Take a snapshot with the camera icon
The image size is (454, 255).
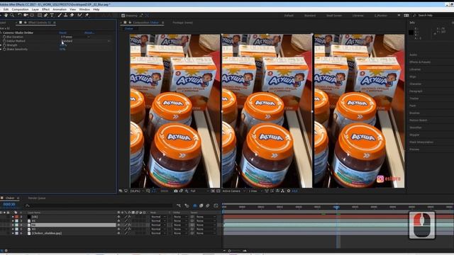coord(176,191)
